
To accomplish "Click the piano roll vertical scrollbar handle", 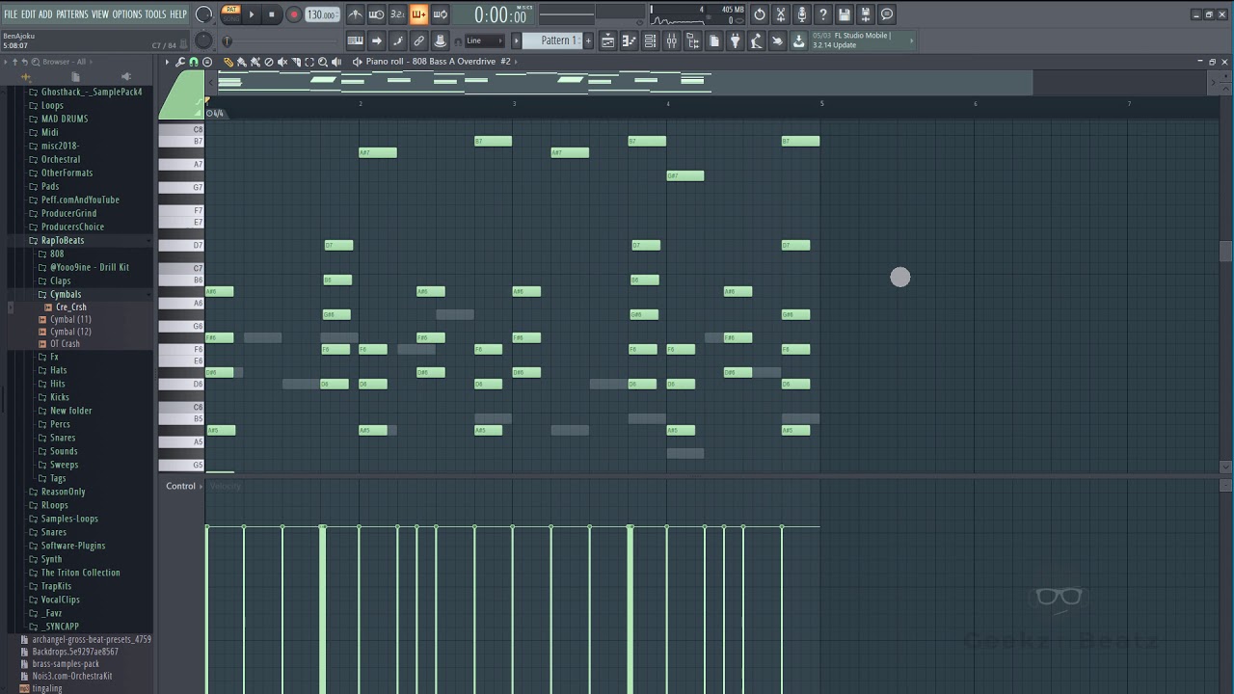I will pos(1225,251).
